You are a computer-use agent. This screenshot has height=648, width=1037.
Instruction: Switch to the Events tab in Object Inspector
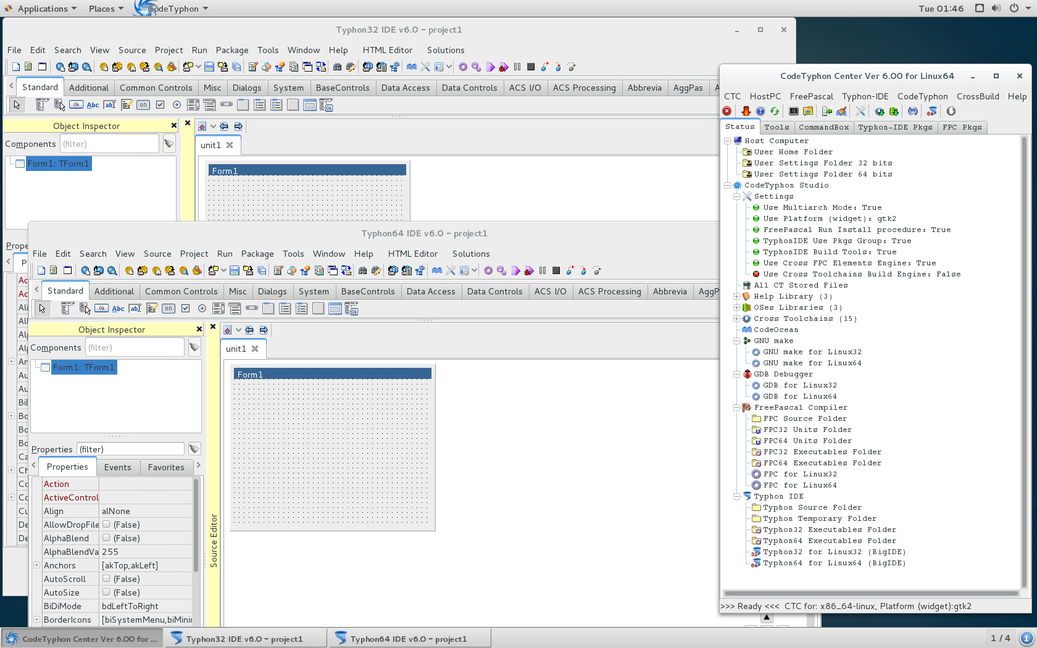pyautogui.click(x=117, y=467)
